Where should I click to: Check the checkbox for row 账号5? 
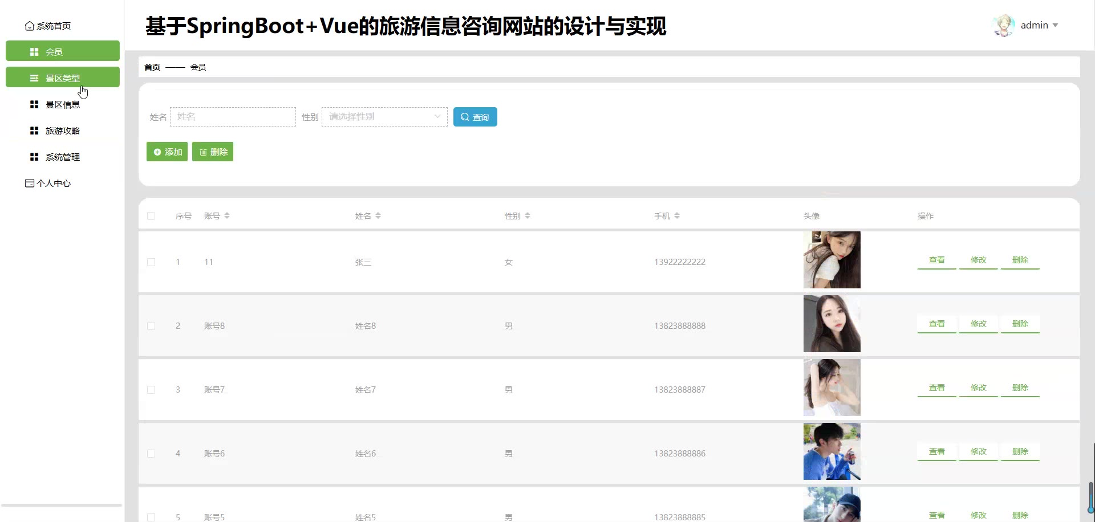151,517
